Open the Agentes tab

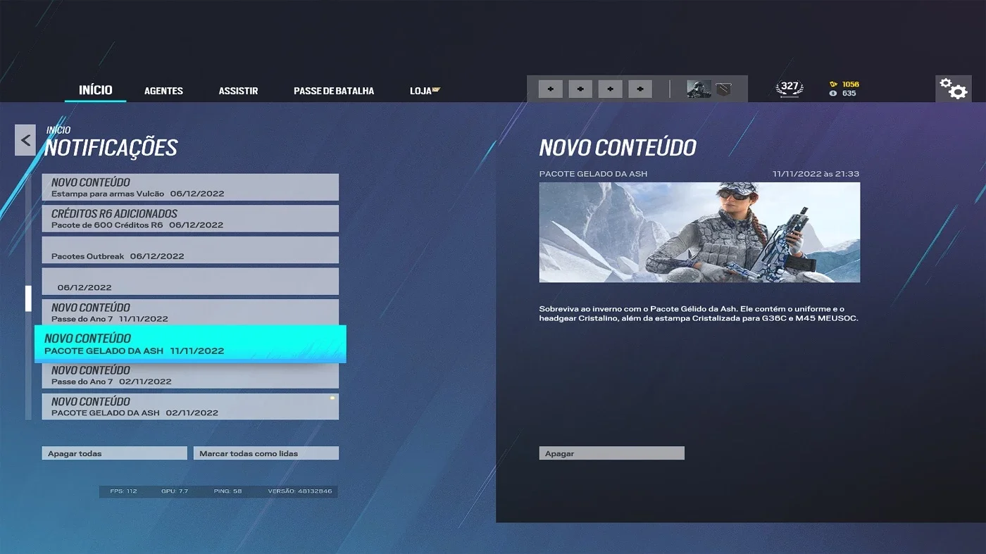163,91
